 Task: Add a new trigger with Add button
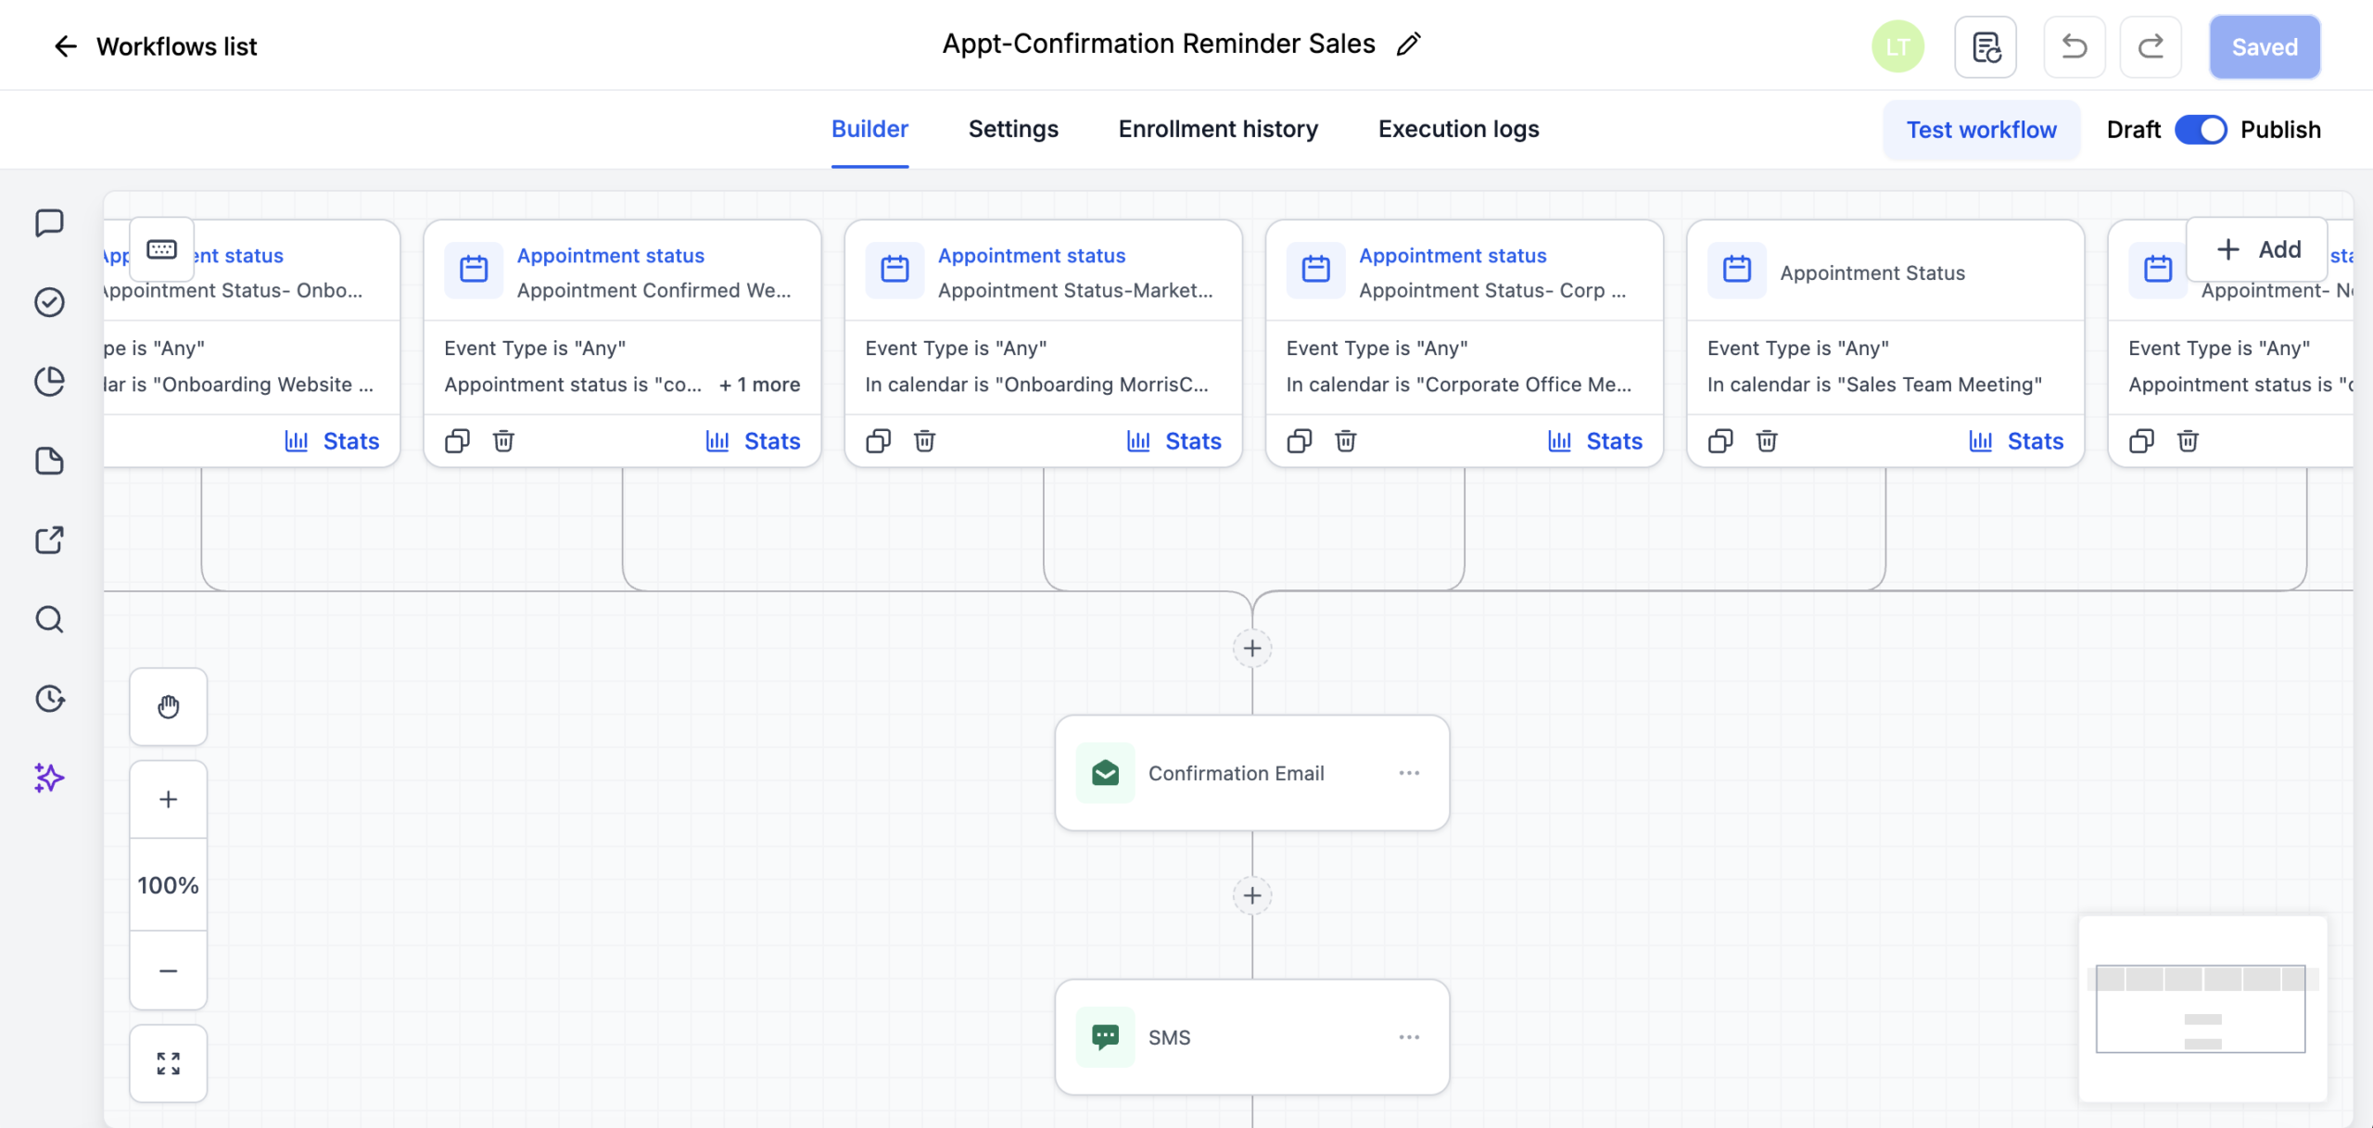click(x=2257, y=249)
